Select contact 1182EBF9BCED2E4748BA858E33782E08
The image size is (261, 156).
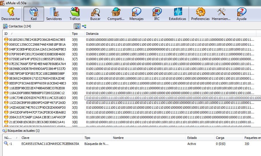[x=37, y=88]
